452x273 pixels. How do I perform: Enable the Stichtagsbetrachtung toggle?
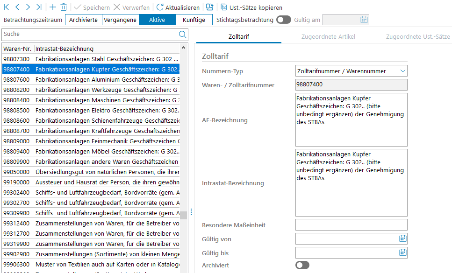(283, 20)
